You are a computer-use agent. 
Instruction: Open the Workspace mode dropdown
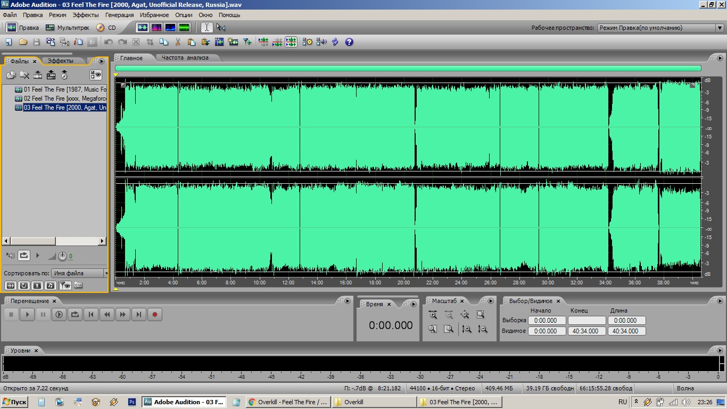click(x=660, y=28)
